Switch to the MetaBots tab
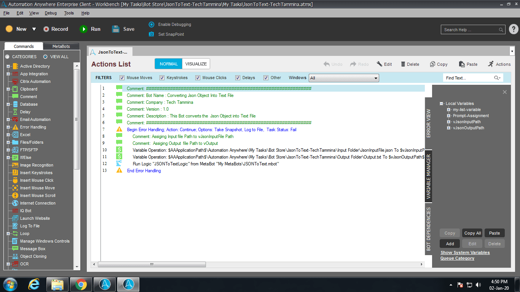 coord(61,46)
